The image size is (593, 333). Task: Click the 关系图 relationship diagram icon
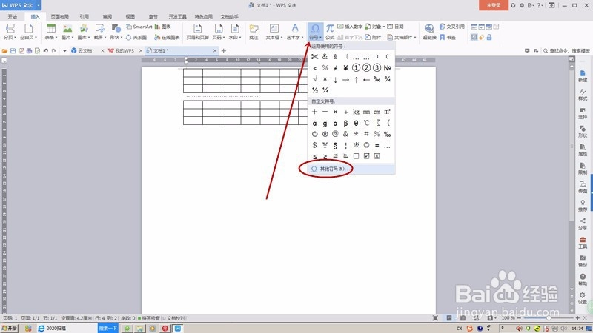click(136, 38)
